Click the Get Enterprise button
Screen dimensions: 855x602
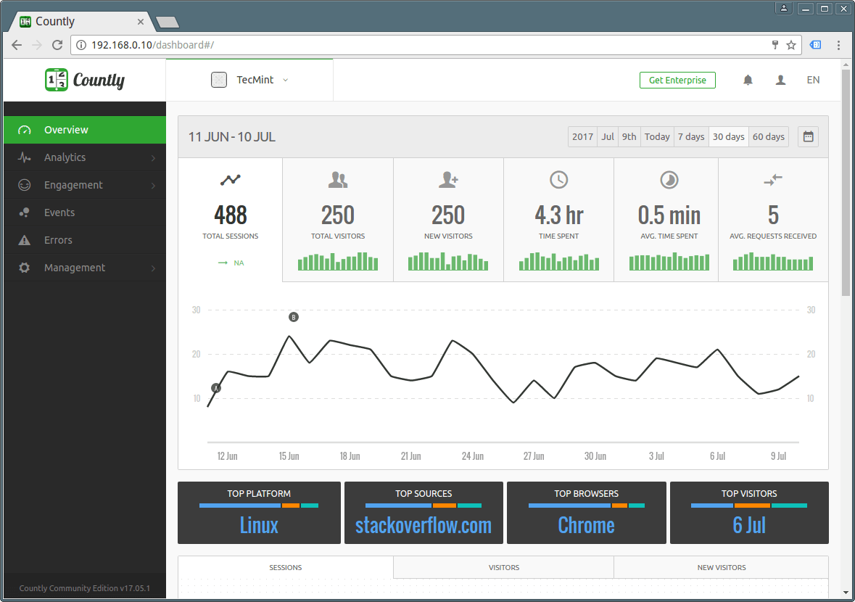tap(677, 81)
